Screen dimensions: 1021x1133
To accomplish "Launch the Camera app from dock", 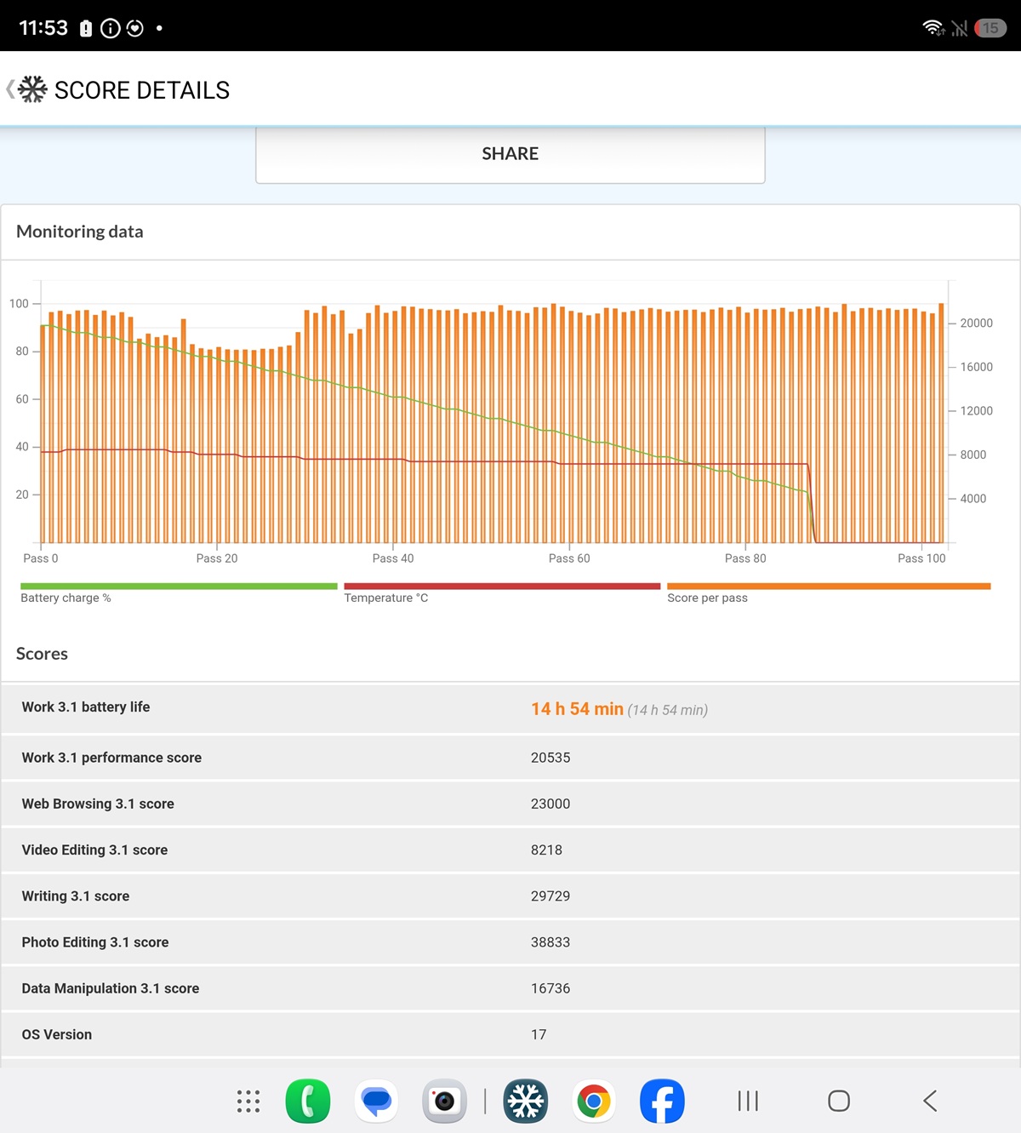I will (x=444, y=1101).
